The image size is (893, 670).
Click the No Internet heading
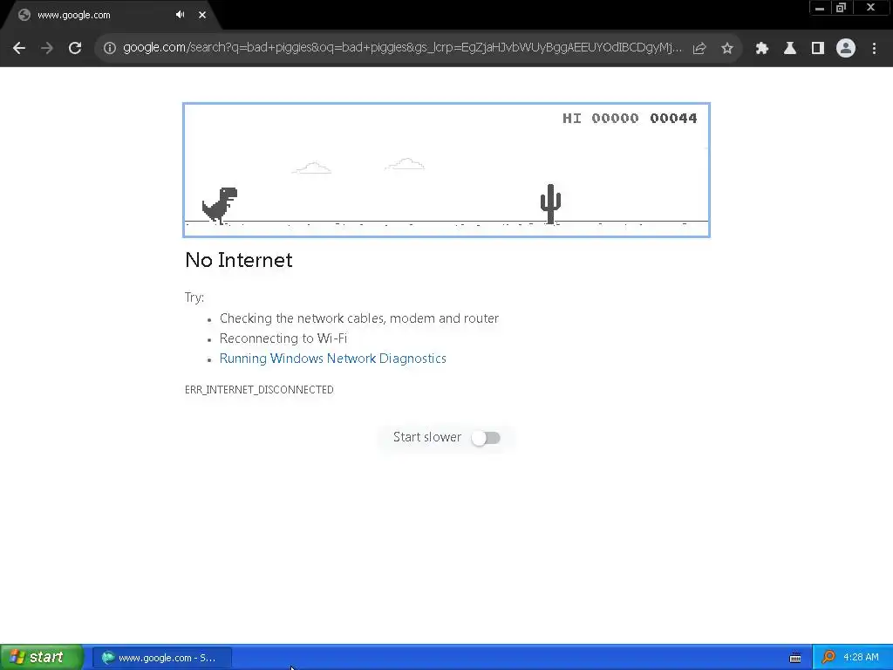239,260
